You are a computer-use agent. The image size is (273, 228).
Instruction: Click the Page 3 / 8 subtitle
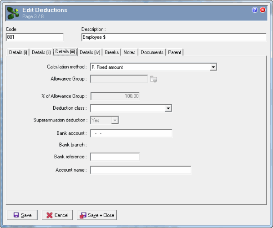(33, 16)
